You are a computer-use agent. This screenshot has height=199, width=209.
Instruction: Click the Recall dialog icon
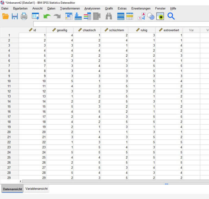pyautogui.click(x=35, y=16)
